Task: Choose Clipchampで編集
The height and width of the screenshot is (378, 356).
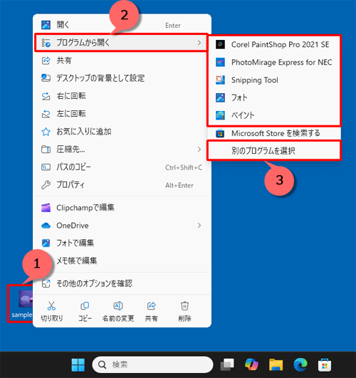Action: 122,208
